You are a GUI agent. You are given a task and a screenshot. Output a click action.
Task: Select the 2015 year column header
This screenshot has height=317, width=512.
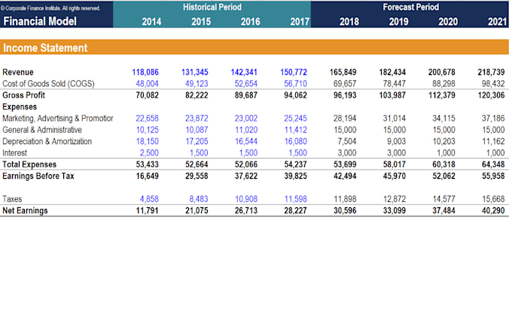click(x=201, y=22)
